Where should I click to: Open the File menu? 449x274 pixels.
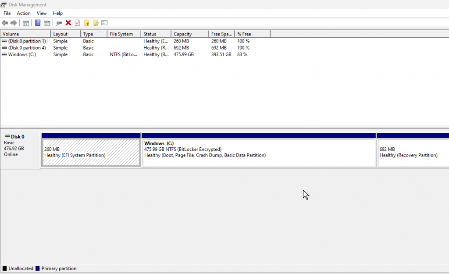coord(7,13)
